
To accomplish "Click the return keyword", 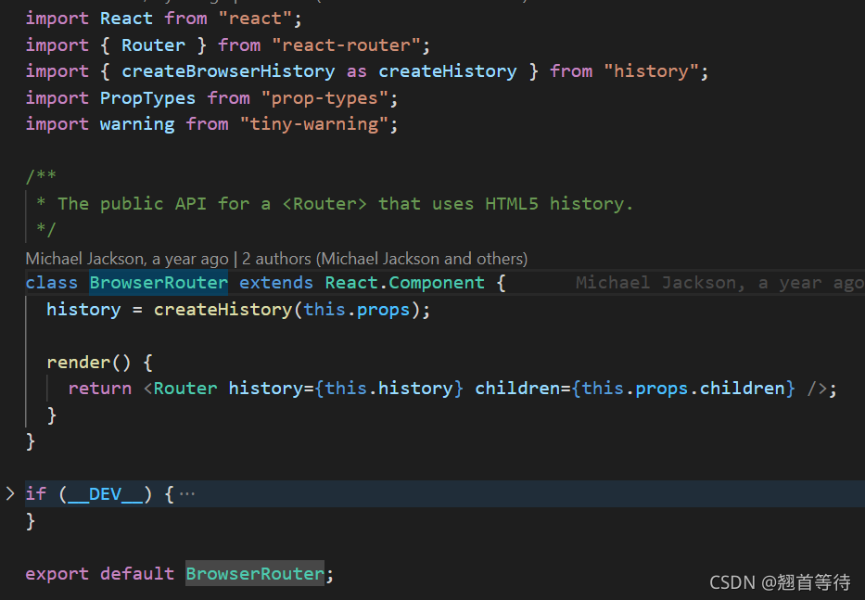I will click(100, 388).
